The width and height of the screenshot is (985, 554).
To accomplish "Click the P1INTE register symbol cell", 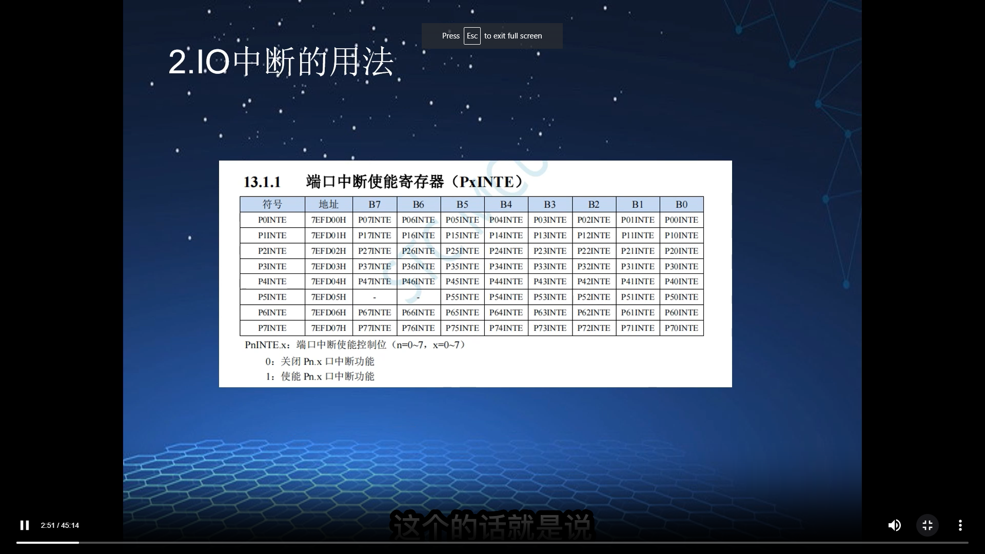I will point(272,235).
